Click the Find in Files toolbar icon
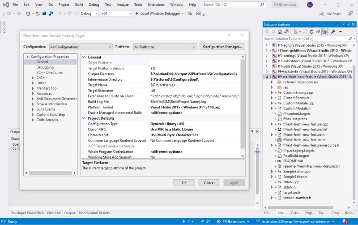358x225 pixels. (x=190, y=13)
